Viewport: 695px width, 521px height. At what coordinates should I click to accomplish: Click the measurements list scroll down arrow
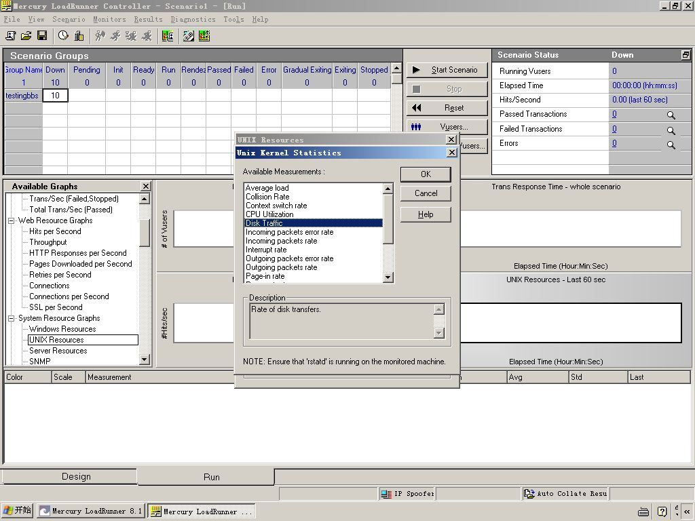point(388,277)
